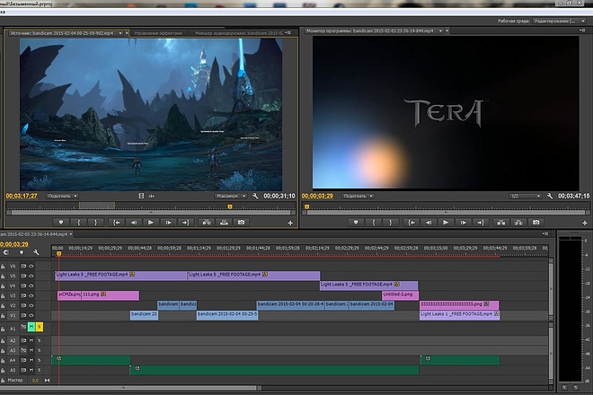Solo audio track A5
Image resolution: width=593 pixels, height=395 pixels.
tap(39, 370)
